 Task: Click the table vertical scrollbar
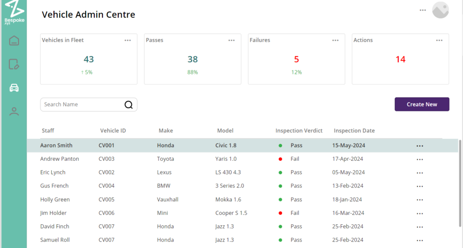(460, 183)
